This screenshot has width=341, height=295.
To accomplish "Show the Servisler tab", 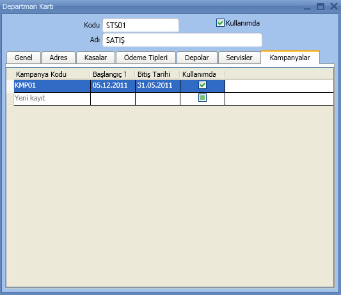I will 239,58.
